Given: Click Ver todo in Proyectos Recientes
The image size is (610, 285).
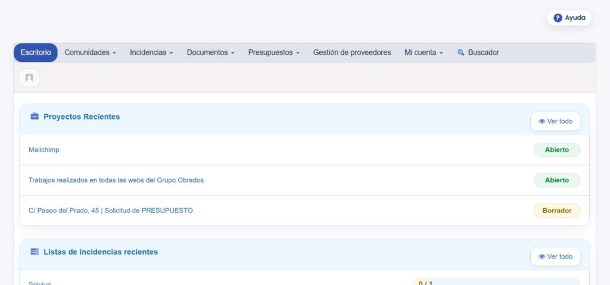Looking at the screenshot, I should point(555,121).
